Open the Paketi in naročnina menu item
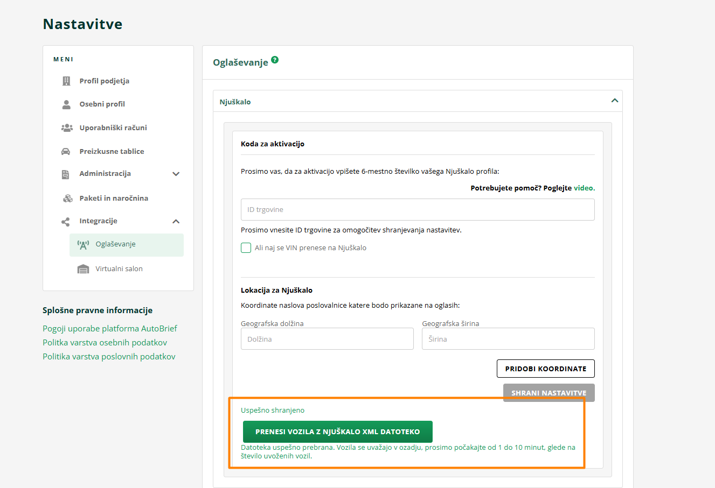 point(114,199)
